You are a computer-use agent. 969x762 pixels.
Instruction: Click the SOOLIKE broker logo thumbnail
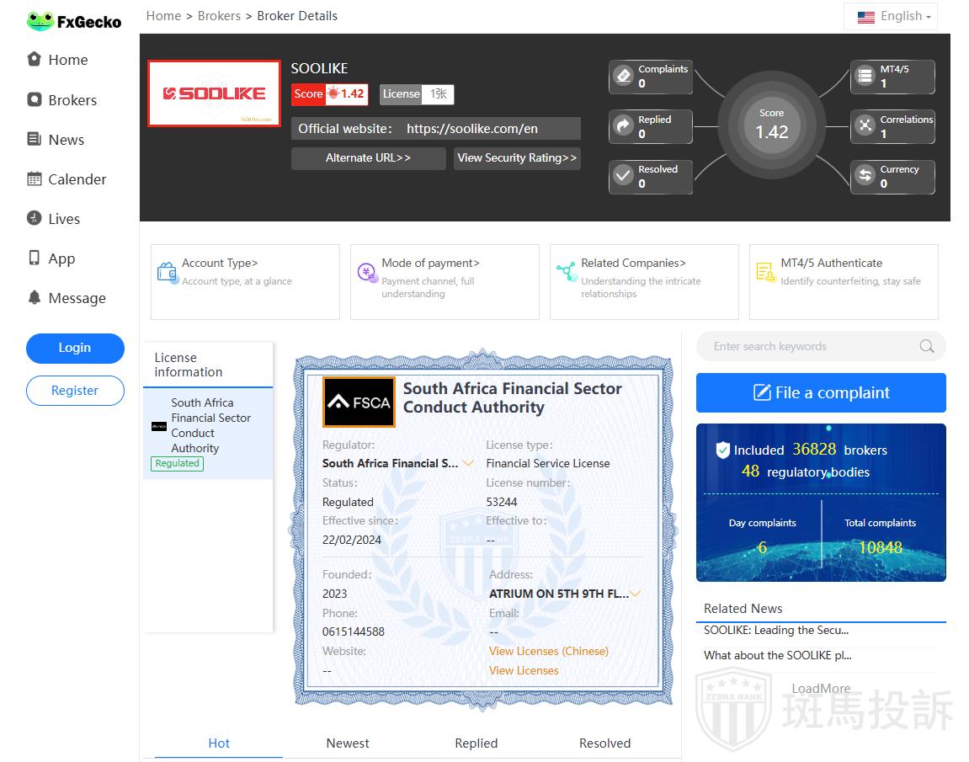click(214, 93)
